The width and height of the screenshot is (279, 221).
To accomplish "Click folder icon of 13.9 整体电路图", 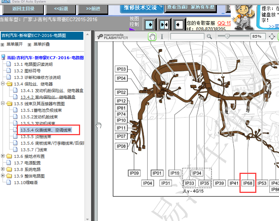I will pyautogui.click(x=9, y=176).
